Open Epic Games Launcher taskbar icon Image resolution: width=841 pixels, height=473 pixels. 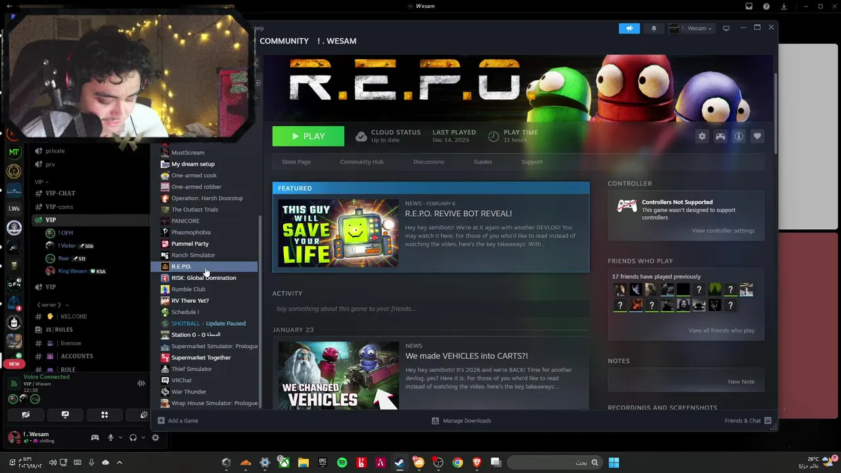(x=323, y=462)
